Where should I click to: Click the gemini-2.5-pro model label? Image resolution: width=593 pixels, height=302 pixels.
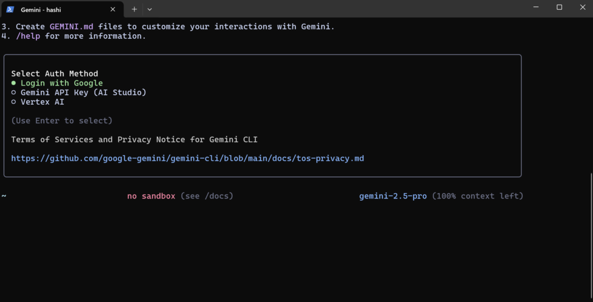point(393,196)
